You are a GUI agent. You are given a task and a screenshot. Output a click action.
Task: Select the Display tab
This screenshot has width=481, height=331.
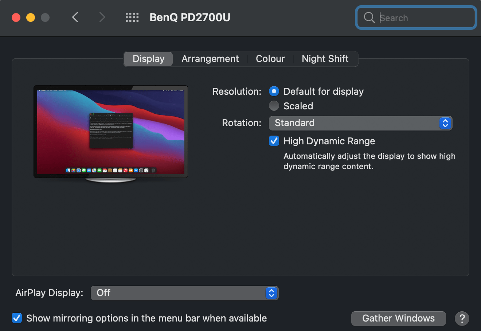(148, 59)
